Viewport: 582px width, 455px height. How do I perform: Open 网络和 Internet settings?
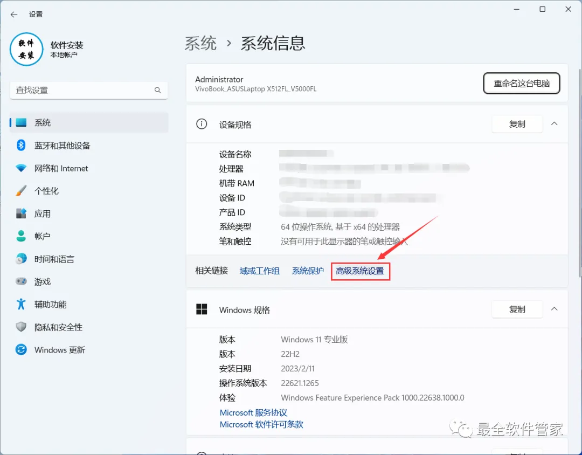point(89,168)
